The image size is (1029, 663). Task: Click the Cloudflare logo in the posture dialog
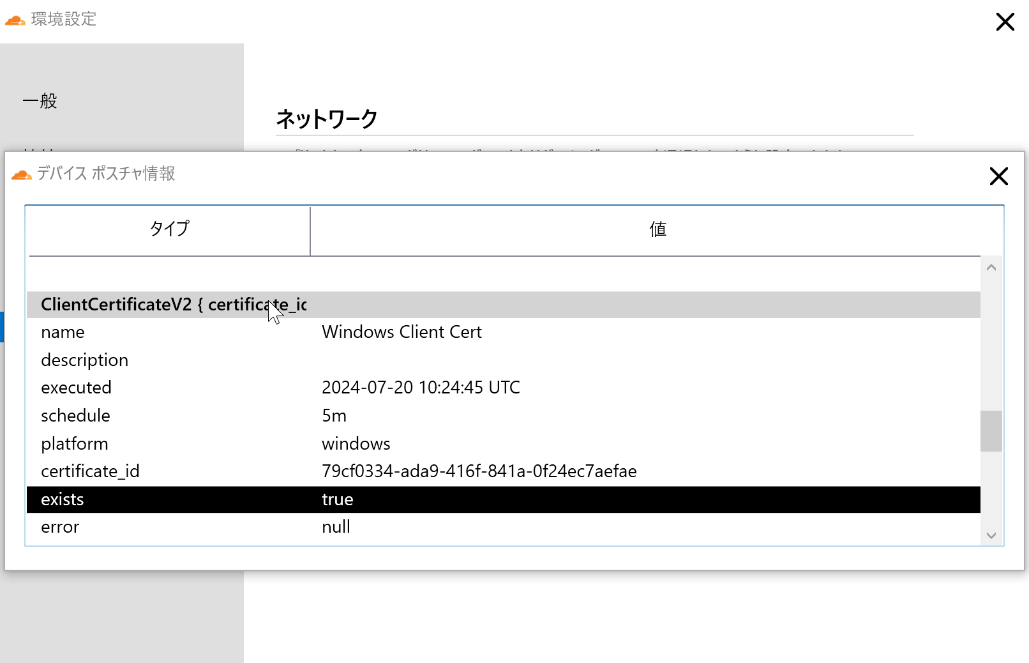point(22,174)
